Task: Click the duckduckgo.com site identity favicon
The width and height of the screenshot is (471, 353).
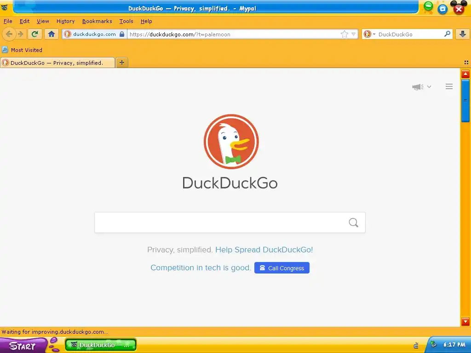Action: [68, 34]
